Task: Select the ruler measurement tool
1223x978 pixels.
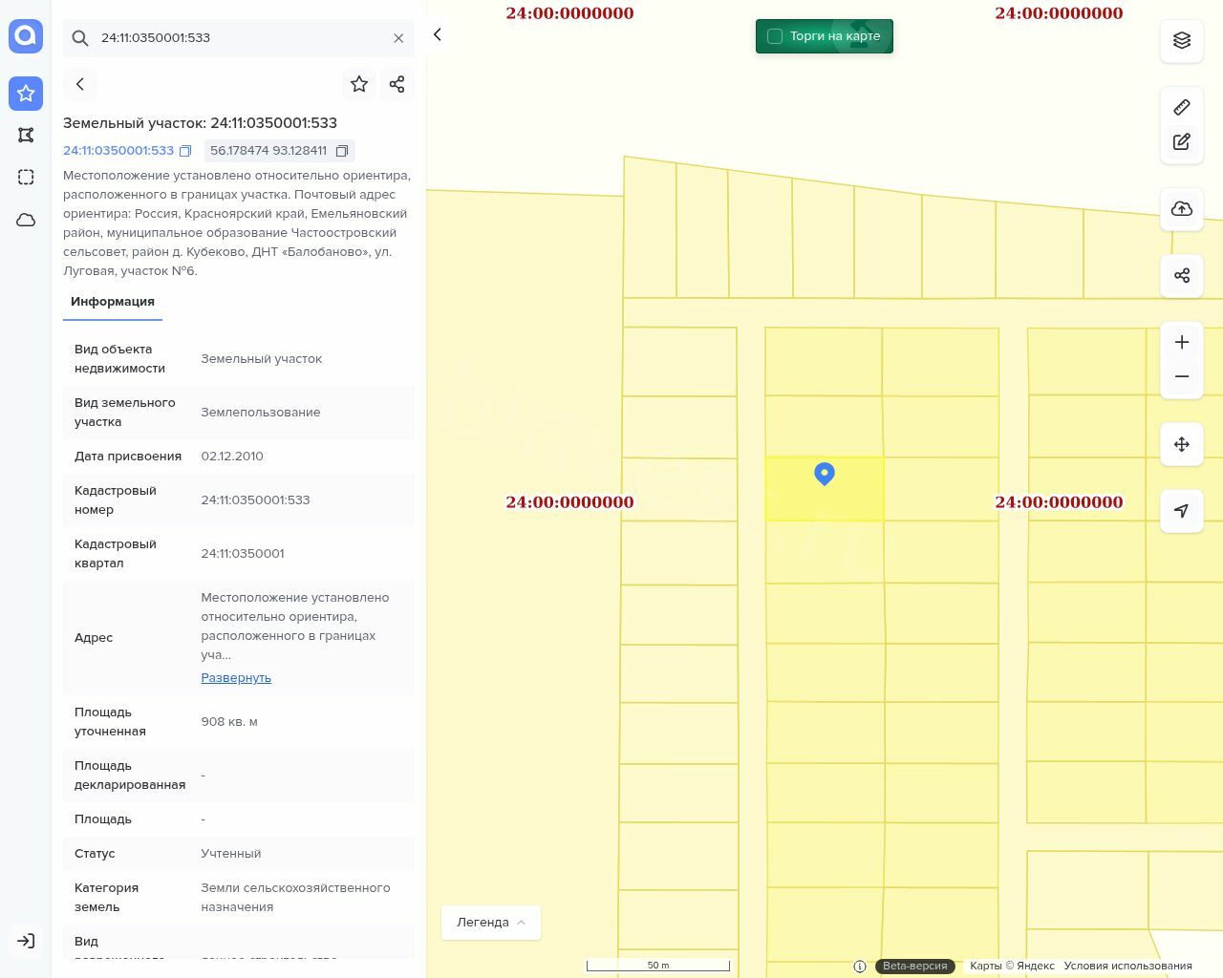Action: (1181, 107)
